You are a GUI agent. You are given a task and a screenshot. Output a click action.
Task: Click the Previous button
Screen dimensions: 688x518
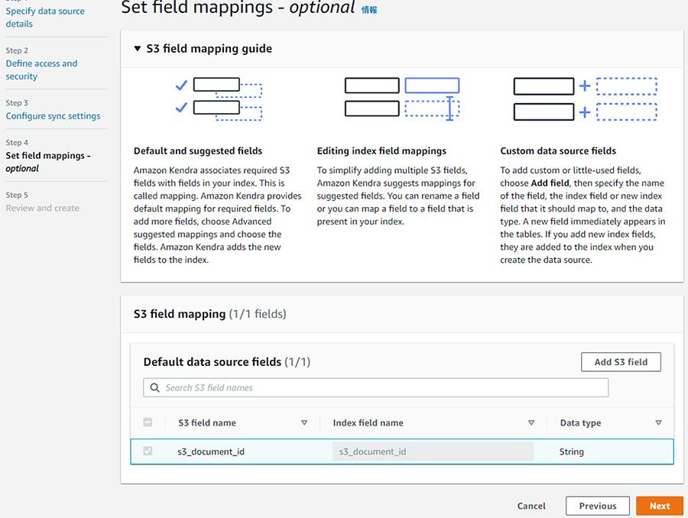(598, 506)
